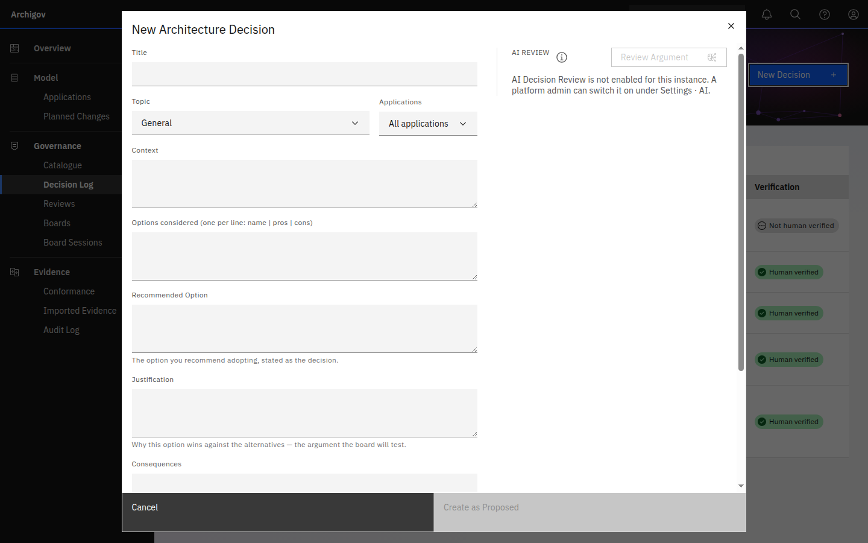This screenshot has width=868, height=543.
Task: Close the New Architecture Decision dialog
Action: [x=731, y=26]
